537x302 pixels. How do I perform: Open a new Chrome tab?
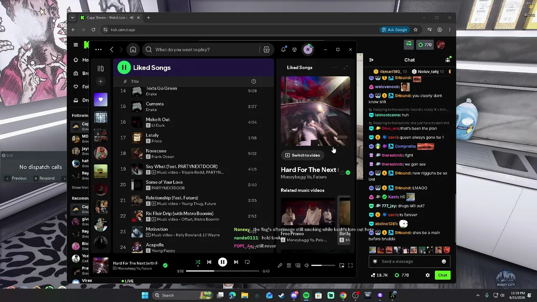(148, 18)
